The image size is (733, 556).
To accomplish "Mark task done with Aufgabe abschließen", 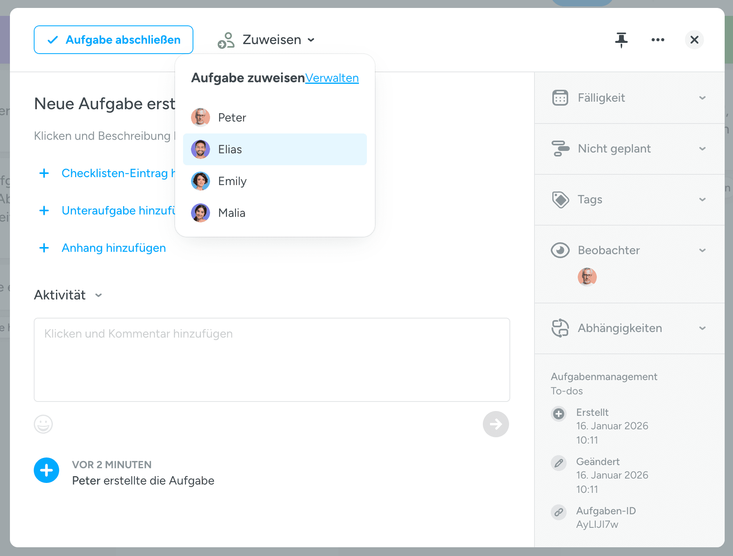I will click(x=114, y=40).
